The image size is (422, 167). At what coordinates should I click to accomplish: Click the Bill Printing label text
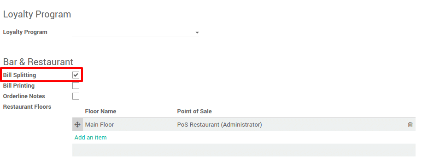click(x=18, y=85)
